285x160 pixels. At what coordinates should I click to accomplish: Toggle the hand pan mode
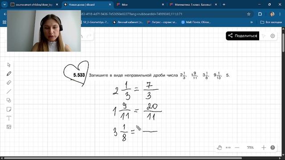(x=219, y=148)
